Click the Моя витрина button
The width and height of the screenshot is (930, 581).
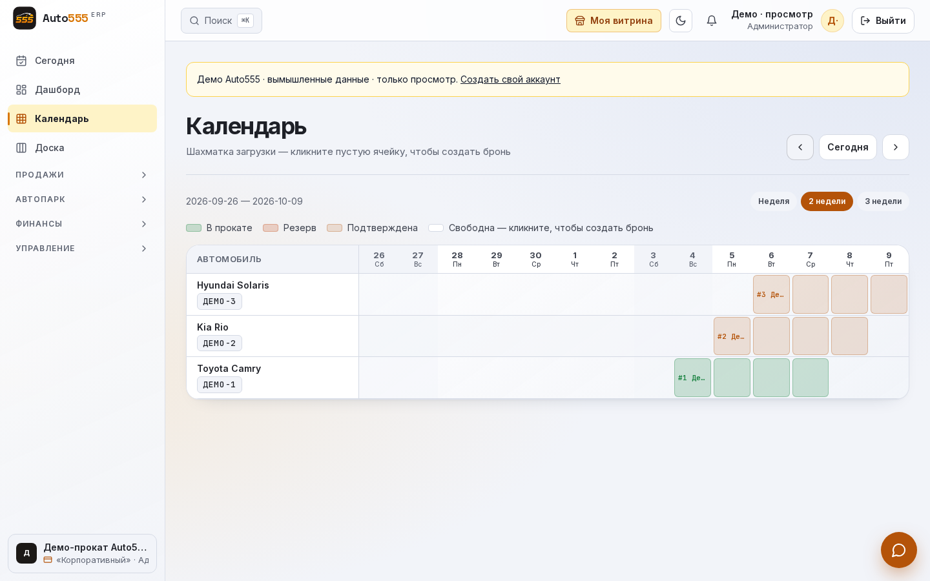pos(614,21)
